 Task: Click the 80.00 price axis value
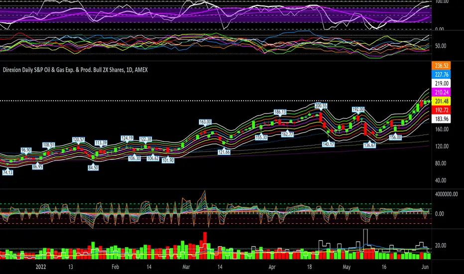click(x=441, y=163)
